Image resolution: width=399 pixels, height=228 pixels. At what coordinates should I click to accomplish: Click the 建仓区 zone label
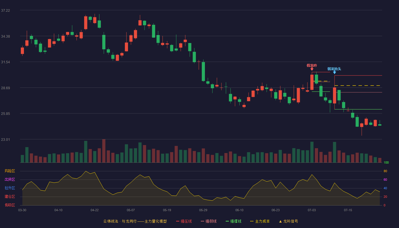[10, 197]
